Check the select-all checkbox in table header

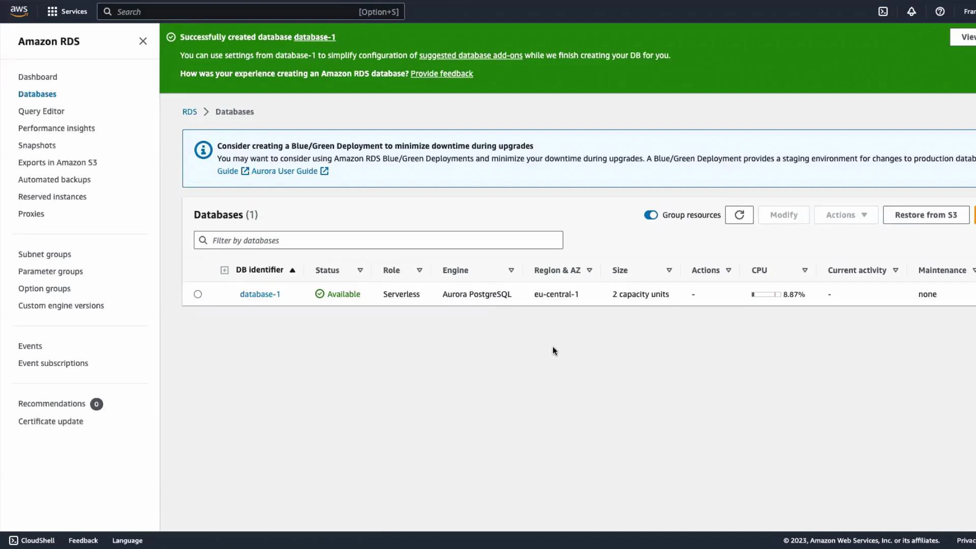224,270
